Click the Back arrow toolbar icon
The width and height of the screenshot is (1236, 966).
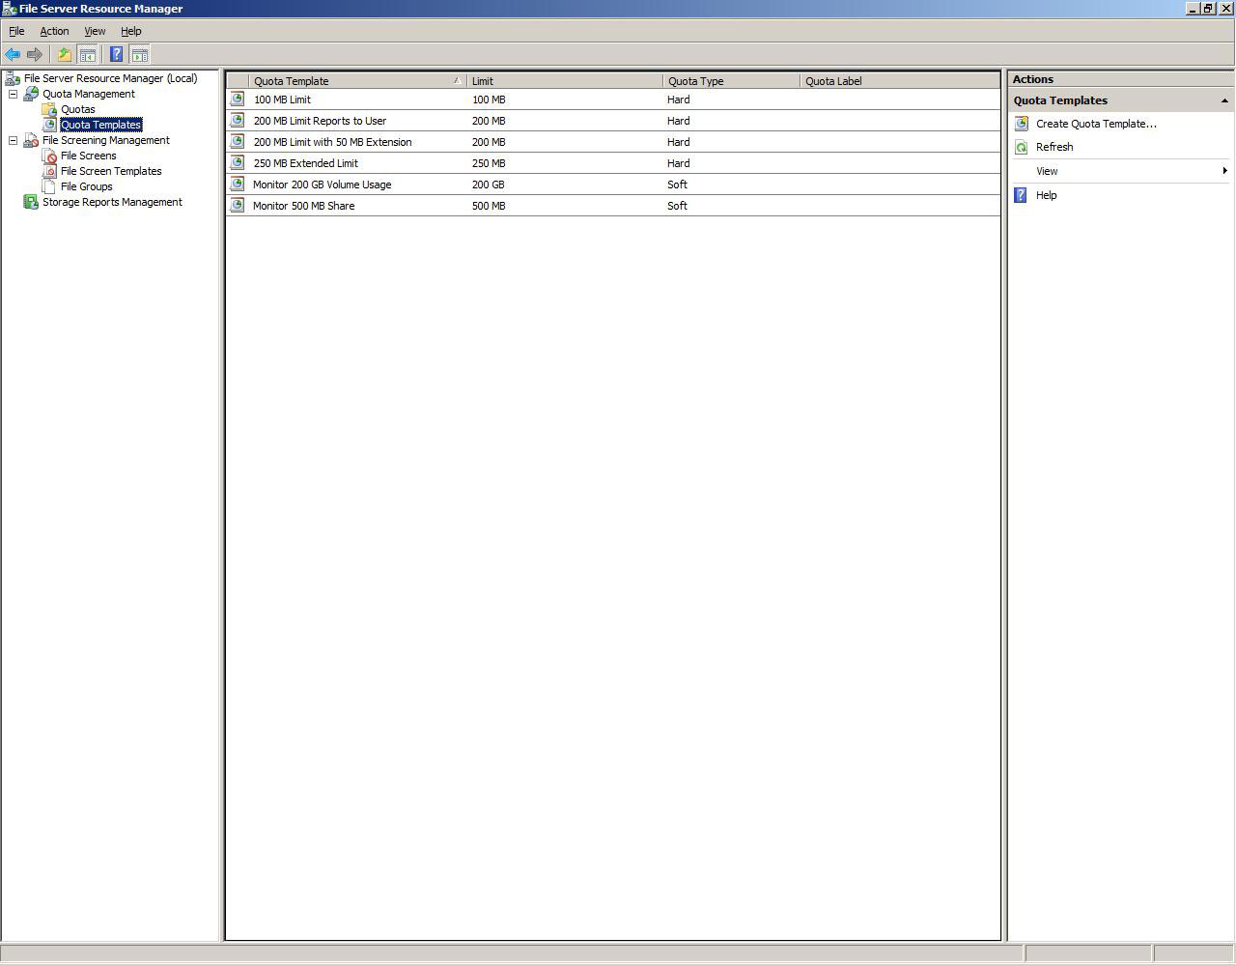[x=13, y=55]
